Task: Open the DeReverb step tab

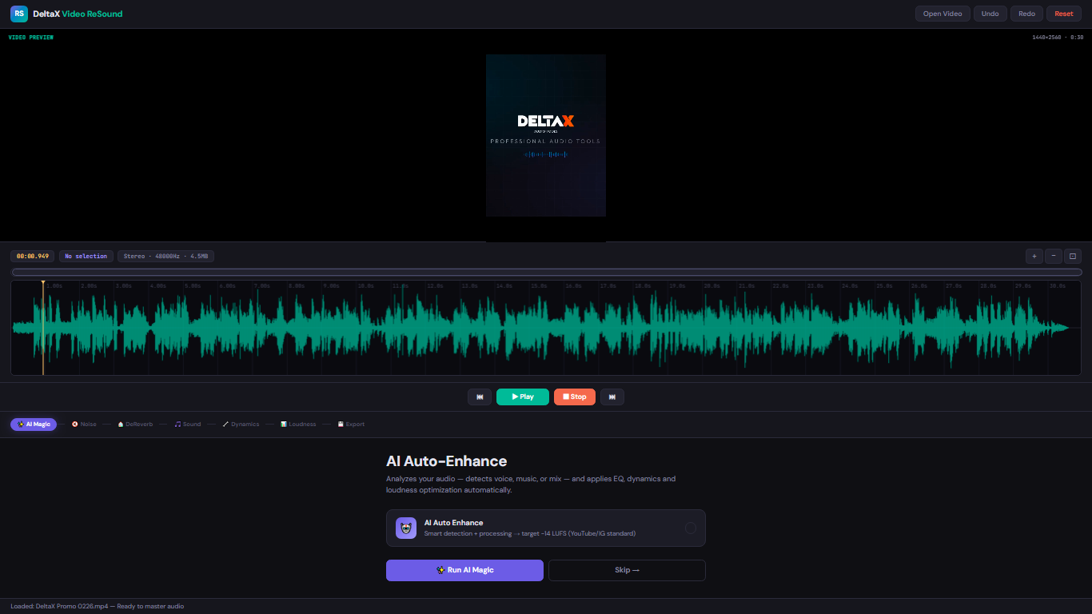Action: [x=135, y=425]
